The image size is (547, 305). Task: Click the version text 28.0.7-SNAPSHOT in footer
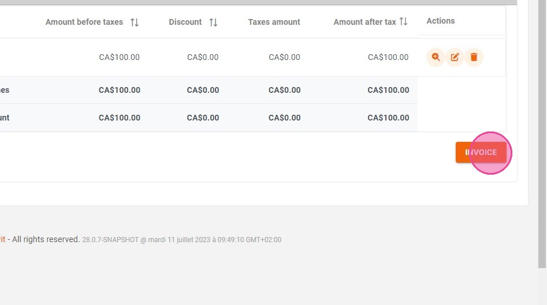pos(110,240)
